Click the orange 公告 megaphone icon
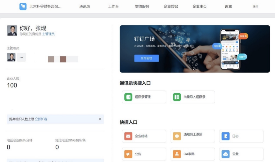The height and width of the screenshot is (162, 275). [x=128, y=154]
